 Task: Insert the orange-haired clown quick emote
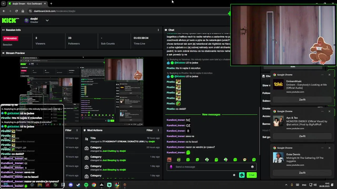tap(245, 160)
